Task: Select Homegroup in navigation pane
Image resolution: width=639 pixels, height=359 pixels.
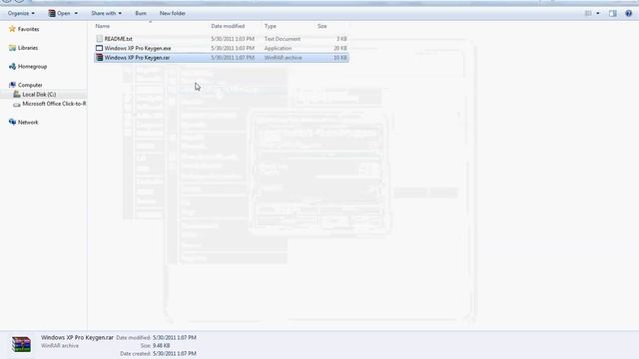Action: pos(32,67)
